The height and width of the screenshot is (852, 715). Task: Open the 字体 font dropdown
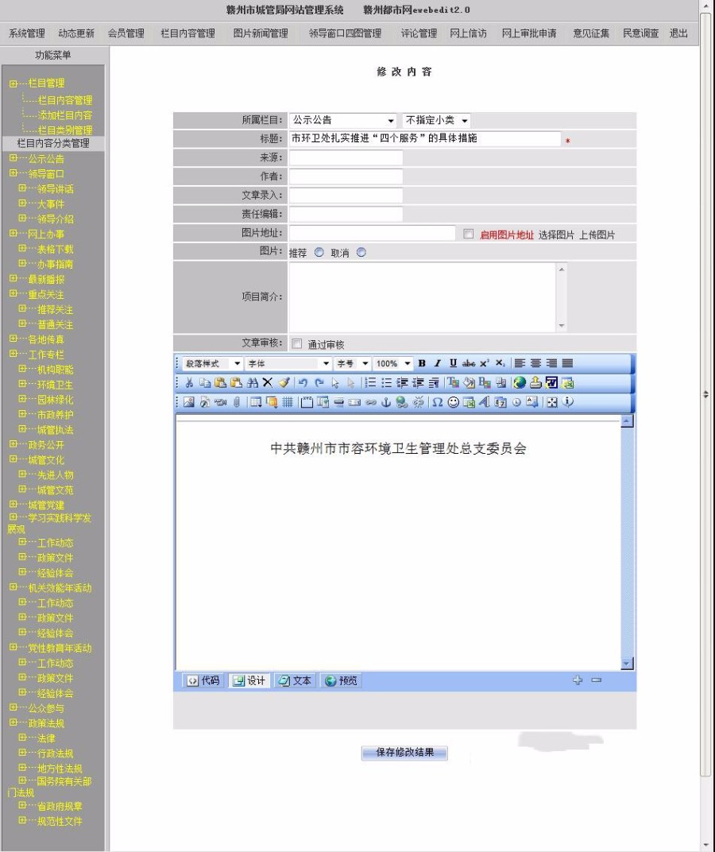tap(288, 363)
